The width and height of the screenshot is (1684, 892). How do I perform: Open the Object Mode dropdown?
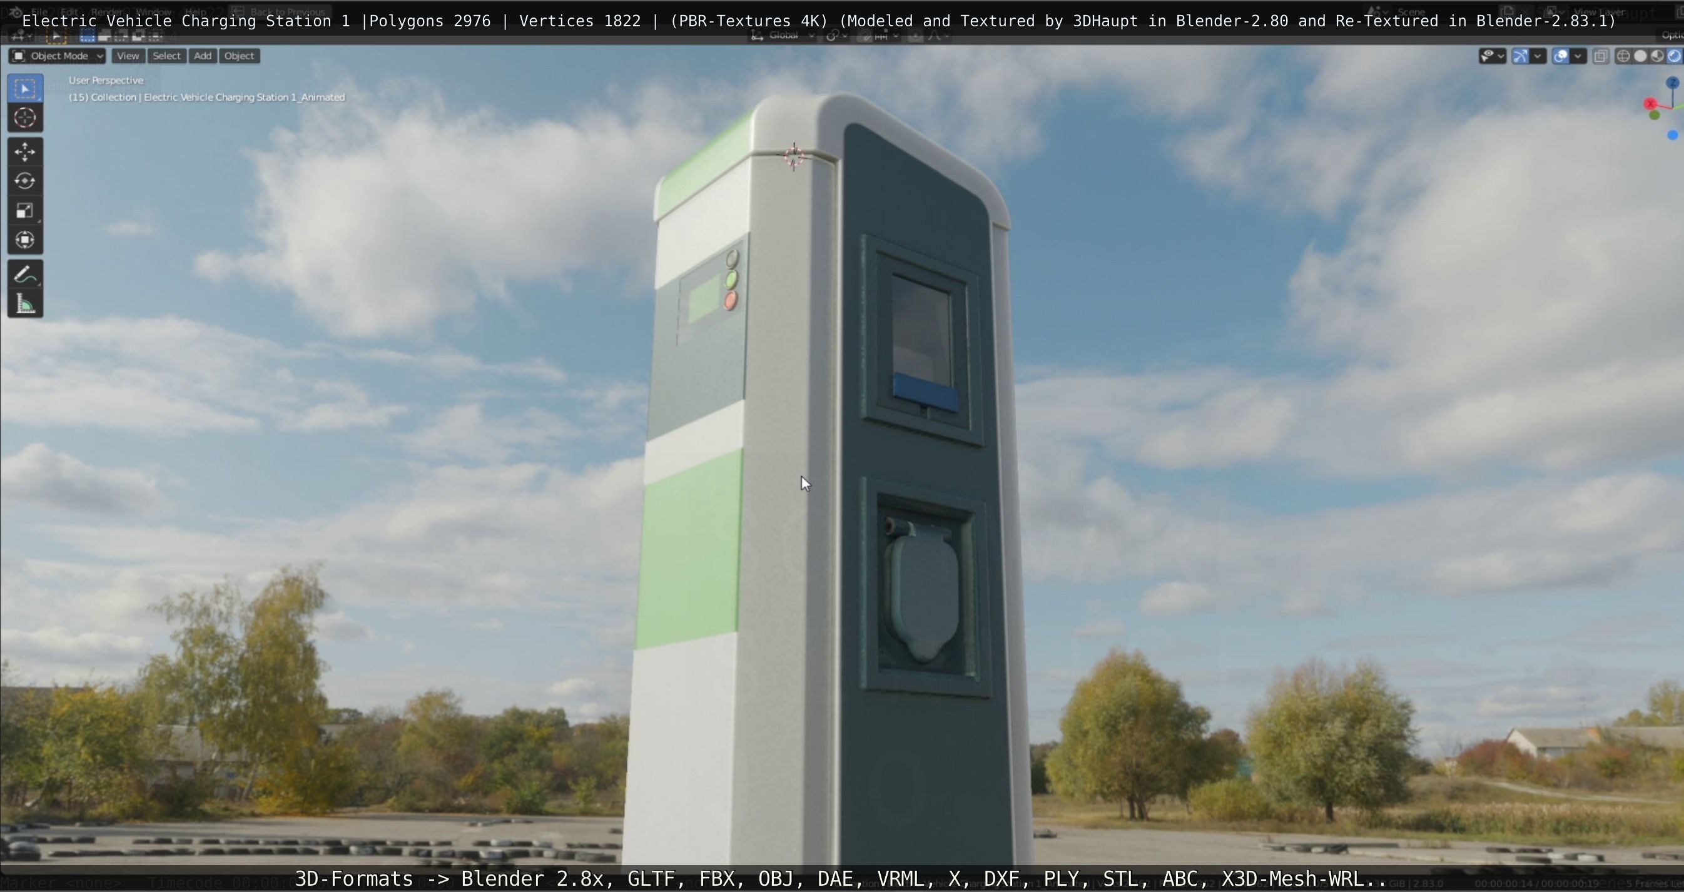(57, 56)
